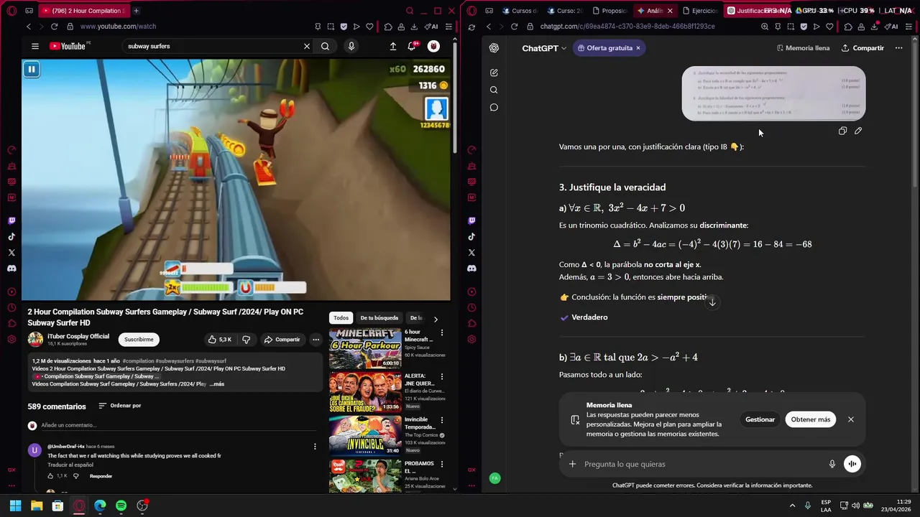Open ChatGPT conversation options ellipsis

click(x=898, y=48)
